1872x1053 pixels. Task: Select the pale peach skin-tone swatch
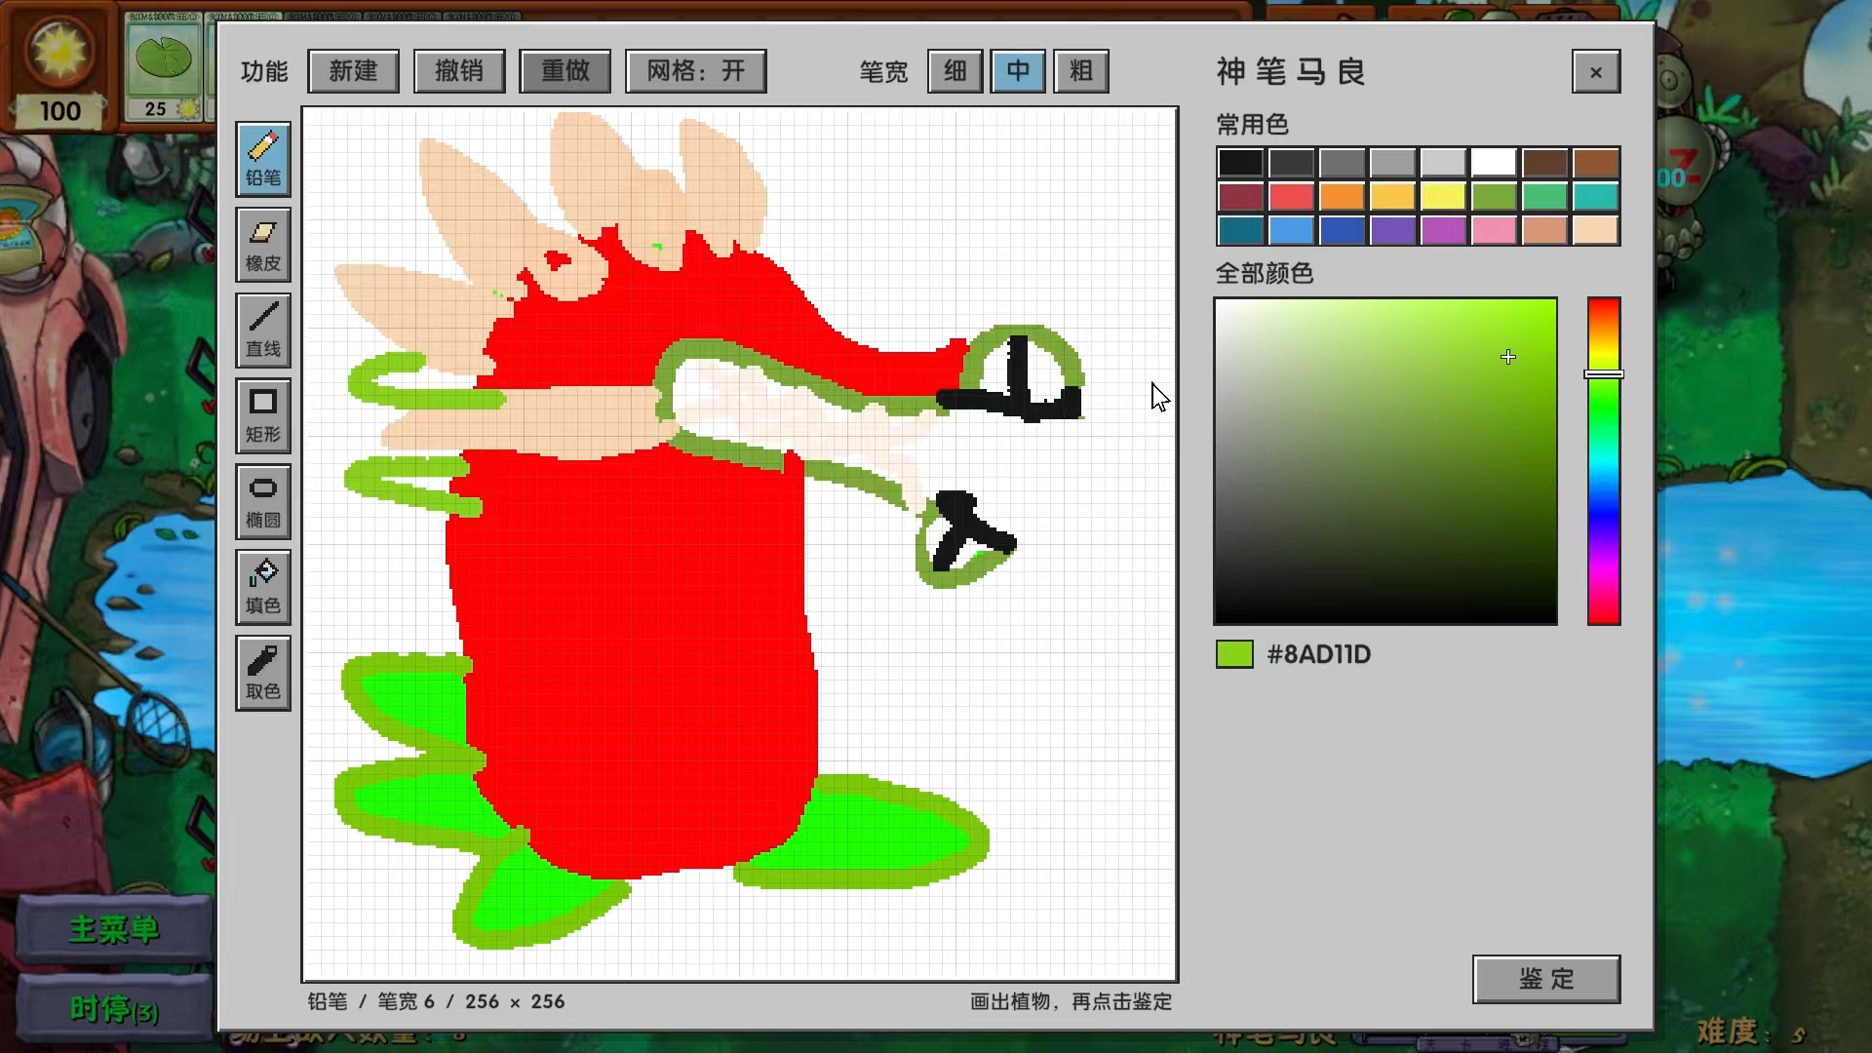tap(1595, 230)
